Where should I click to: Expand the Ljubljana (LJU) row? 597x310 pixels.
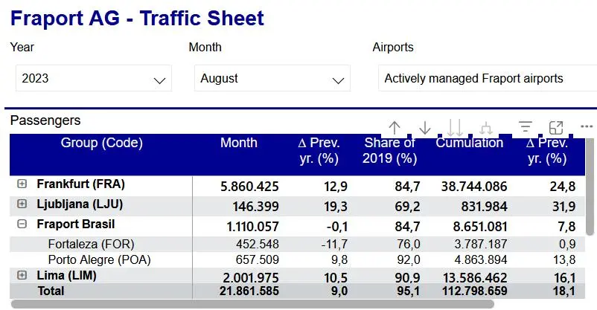(x=22, y=204)
